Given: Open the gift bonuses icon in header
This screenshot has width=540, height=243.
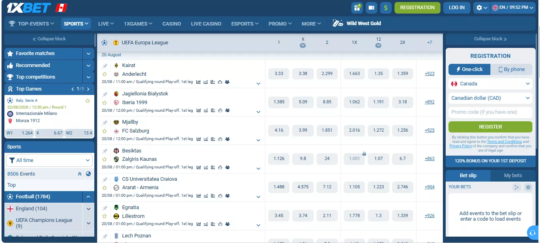Looking at the screenshot, I should tap(357, 8).
